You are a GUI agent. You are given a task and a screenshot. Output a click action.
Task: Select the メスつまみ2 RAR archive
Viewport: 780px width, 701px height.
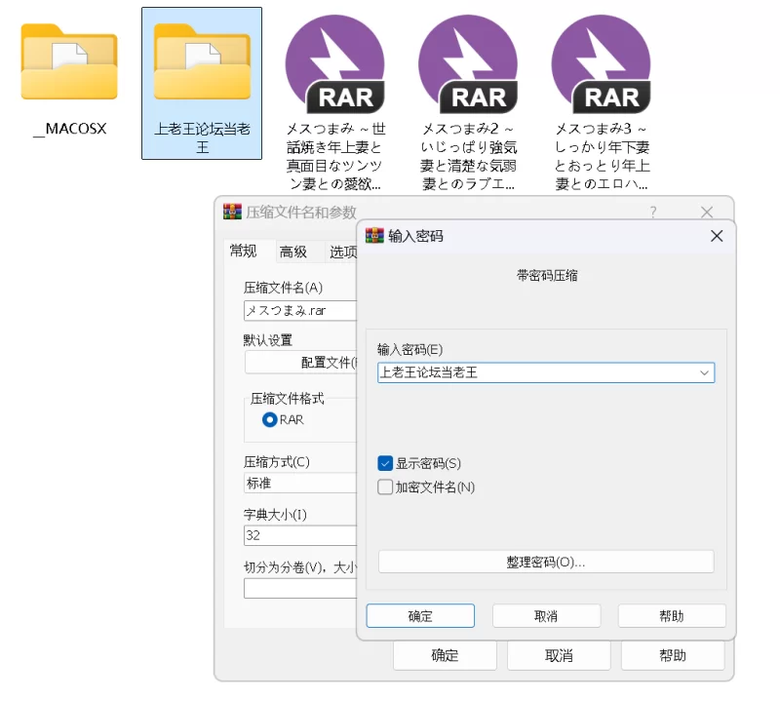[468, 63]
